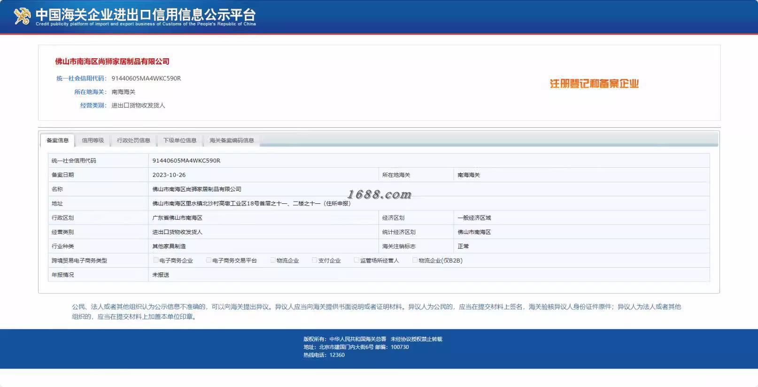758x387 pixels.
Task: Select the 下级单位信息 tab
Action: [179, 140]
